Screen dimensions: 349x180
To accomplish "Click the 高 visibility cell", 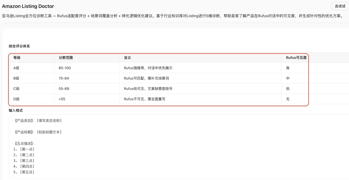I will pos(288,68).
